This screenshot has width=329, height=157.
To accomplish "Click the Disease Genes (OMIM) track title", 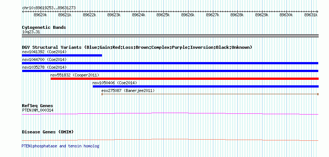I will pyautogui.click(x=48, y=132).
